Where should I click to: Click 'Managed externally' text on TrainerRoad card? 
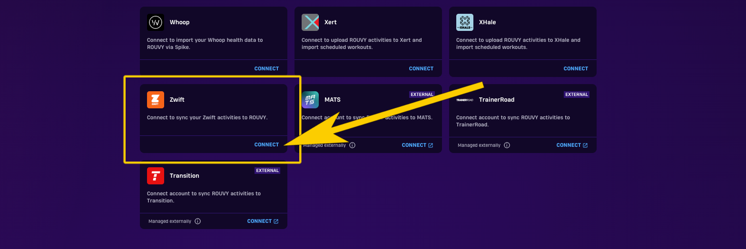coord(479,145)
